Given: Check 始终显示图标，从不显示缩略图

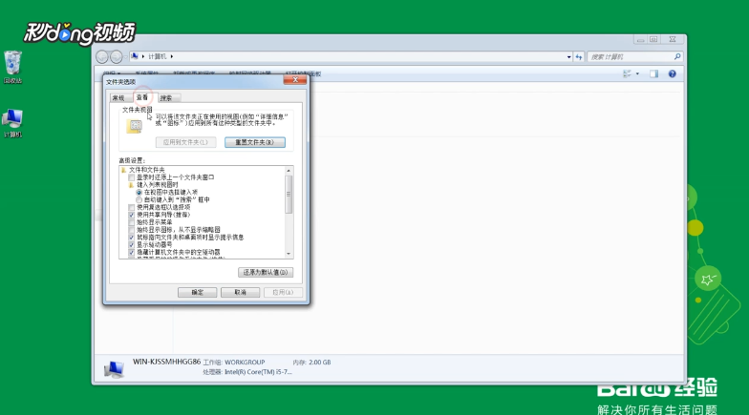Looking at the screenshot, I should click(132, 230).
